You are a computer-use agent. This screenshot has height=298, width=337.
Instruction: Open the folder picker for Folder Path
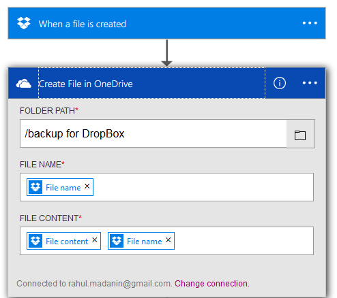(300, 134)
